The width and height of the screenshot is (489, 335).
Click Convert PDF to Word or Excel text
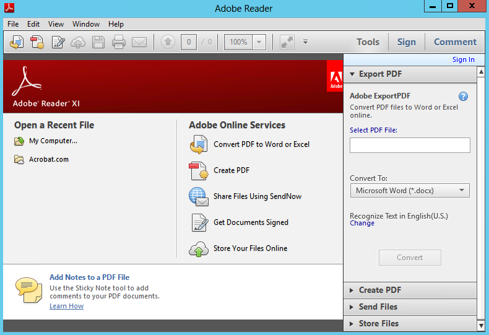(x=261, y=144)
